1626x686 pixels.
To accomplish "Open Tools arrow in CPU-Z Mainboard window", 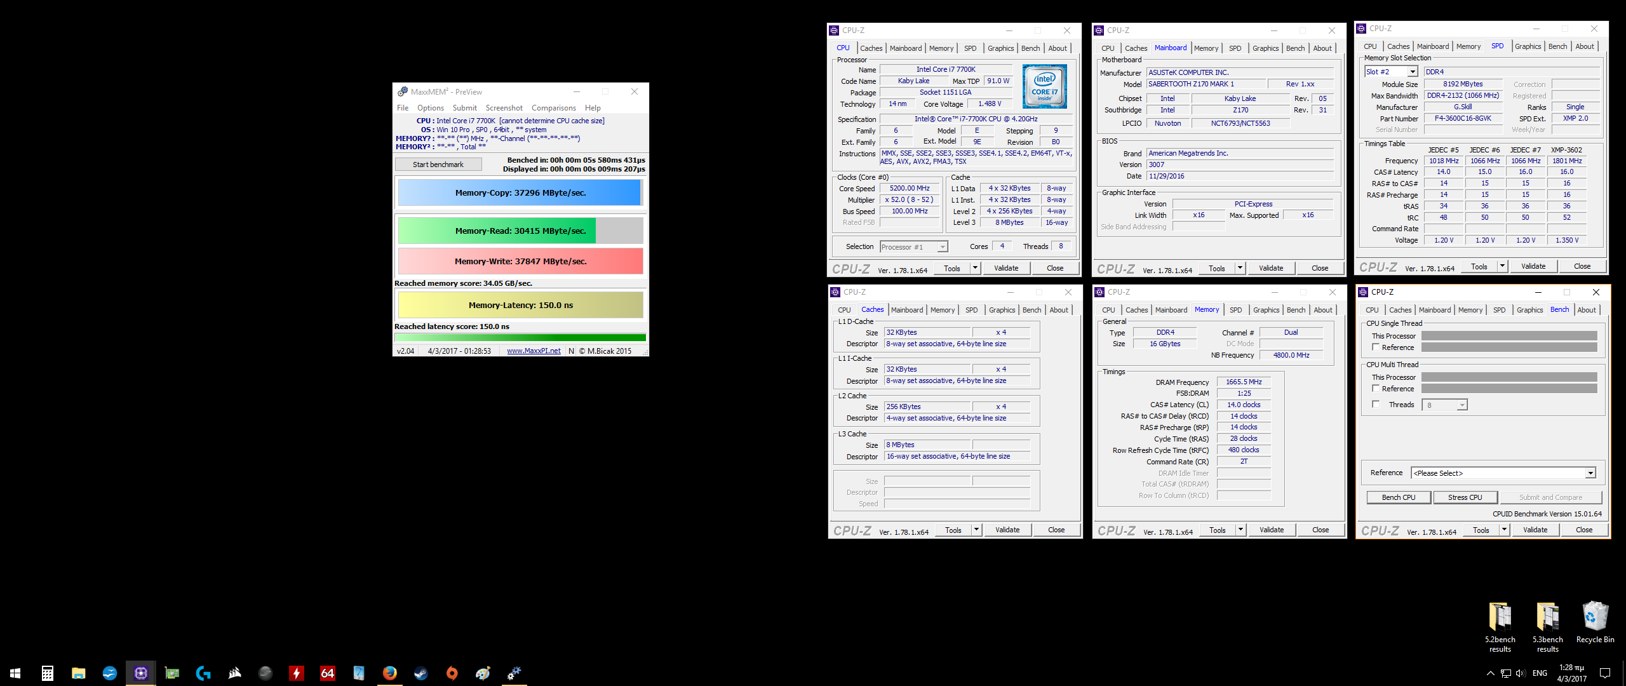I will (x=1240, y=269).
